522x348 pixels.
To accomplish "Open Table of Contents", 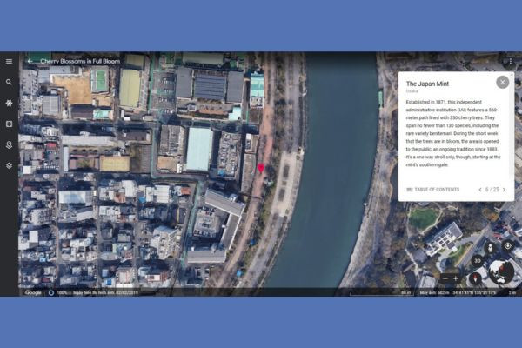I will [x=432, y=190].
